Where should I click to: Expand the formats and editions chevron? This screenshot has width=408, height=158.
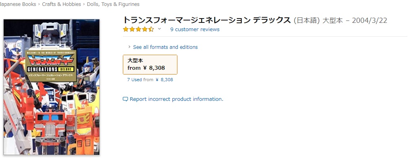[130, 47]
